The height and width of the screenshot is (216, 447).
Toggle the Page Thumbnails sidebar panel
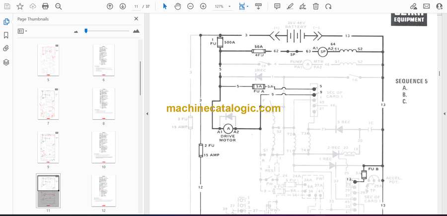[x=6, y=22]
